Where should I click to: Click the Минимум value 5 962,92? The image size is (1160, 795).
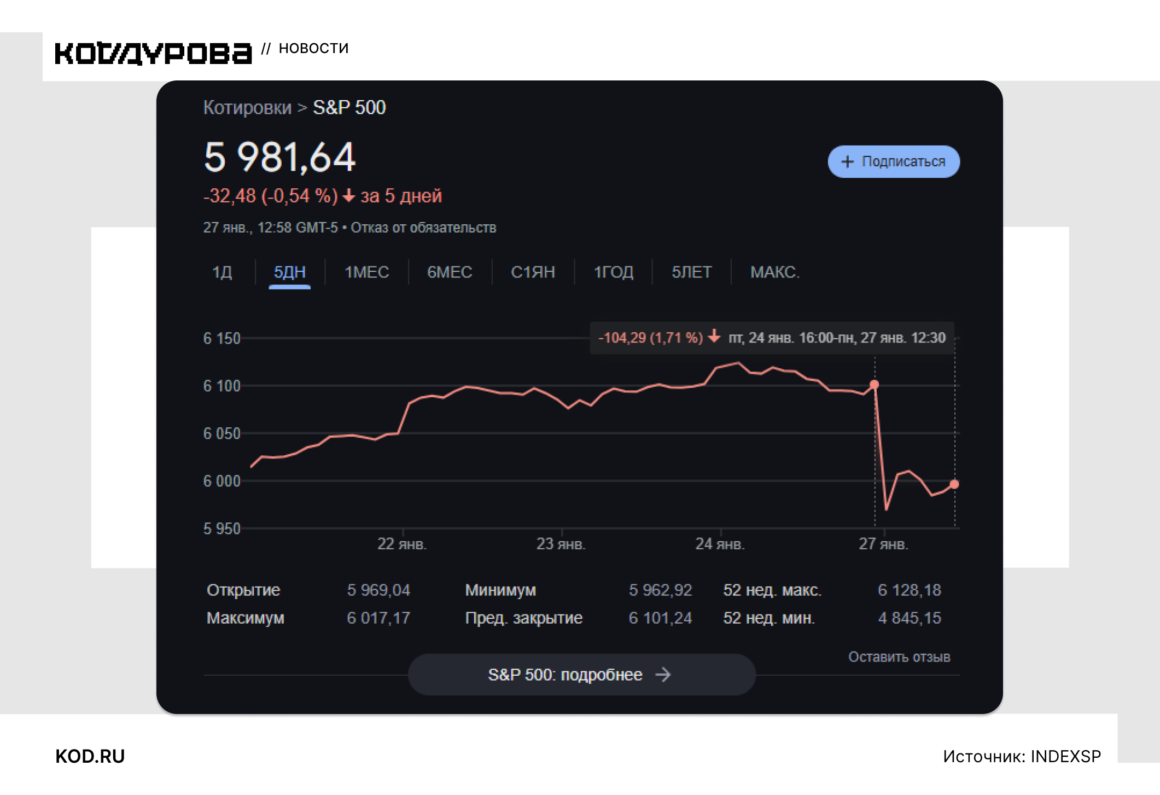(x=660, y=590)
